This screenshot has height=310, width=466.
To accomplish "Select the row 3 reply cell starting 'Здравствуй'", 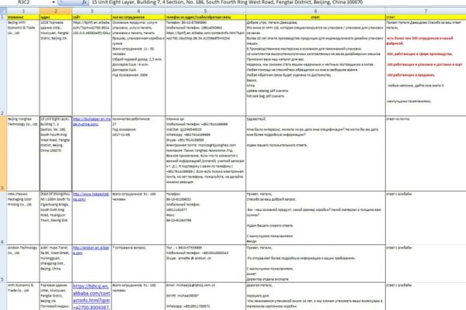I will (x=315, y=153).
